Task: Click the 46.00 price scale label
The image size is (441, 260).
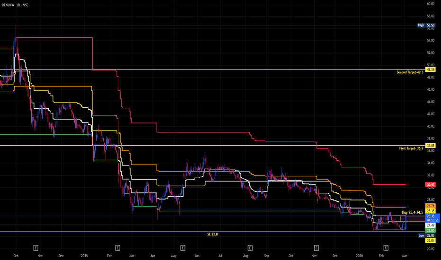Action: point(431,90)
